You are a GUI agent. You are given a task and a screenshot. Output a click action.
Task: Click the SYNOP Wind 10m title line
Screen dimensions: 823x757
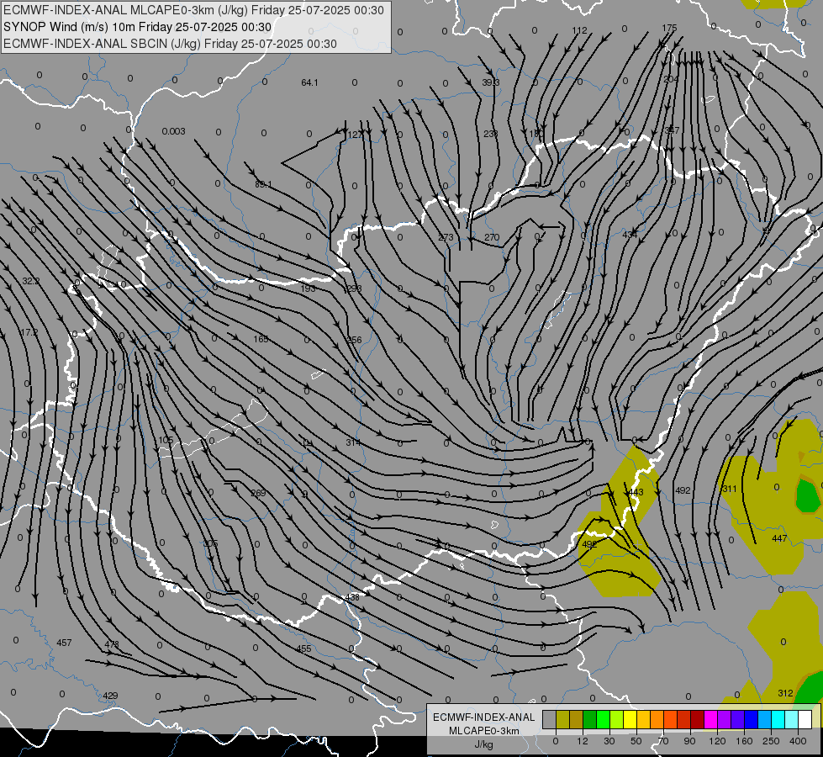click(x=138, y=27)
